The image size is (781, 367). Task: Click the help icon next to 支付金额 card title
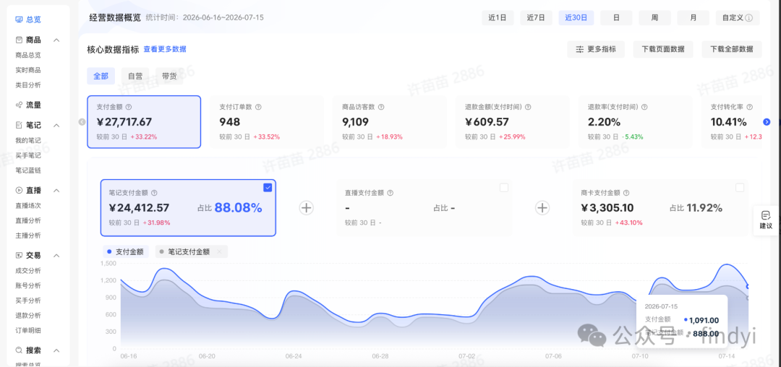click(129, 107)
